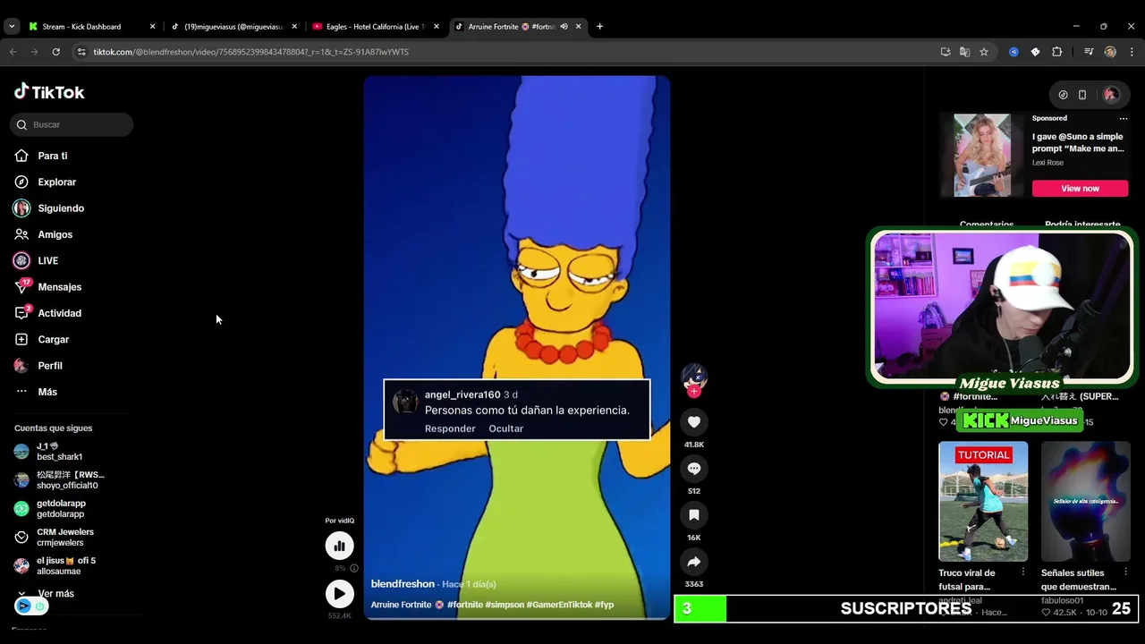Image resolution: width=1145 pixels, height=644 pixels.
Task: Switch to Eagles Hotel California tab
Action: (x=375, y=27)
